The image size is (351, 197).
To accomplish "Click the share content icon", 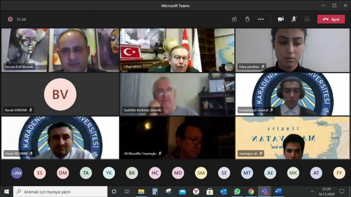I will tap(307, 19).
